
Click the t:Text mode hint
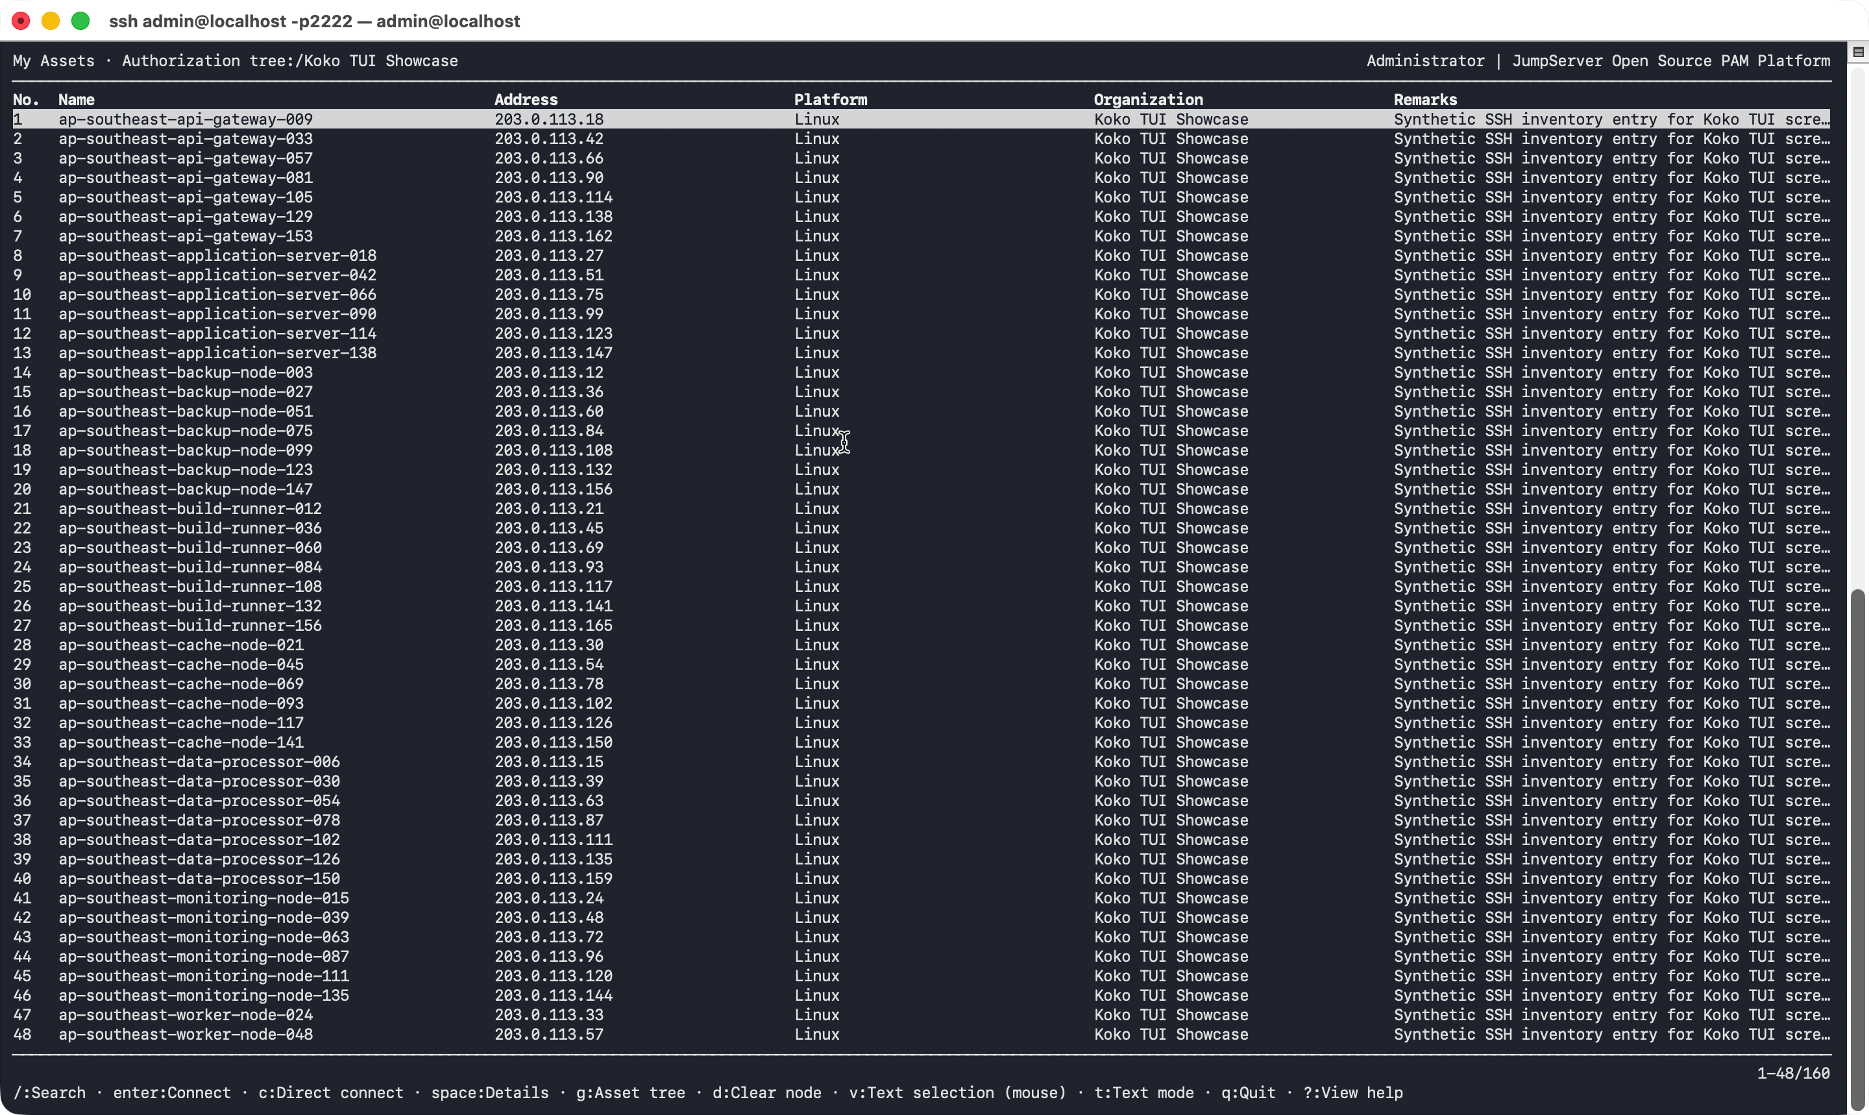[x=1144, y=1092]
